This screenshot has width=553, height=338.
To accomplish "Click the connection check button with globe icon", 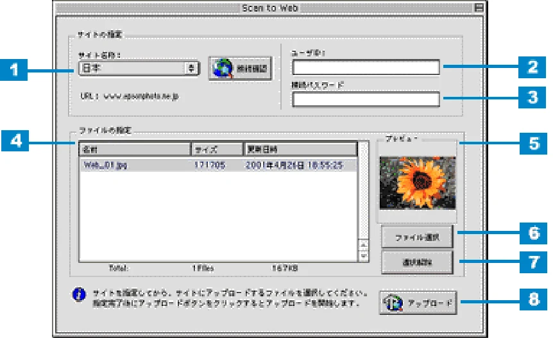I will [240, 69].
